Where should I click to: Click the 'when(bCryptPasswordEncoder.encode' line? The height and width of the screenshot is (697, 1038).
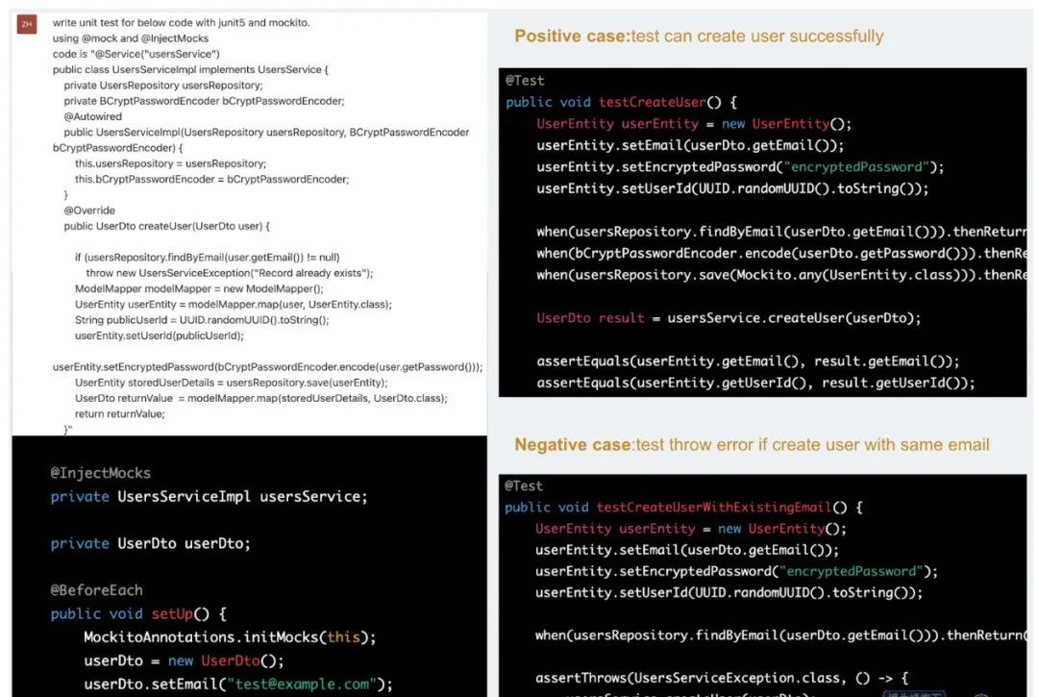pyautogui.click(x=781, y=254)
